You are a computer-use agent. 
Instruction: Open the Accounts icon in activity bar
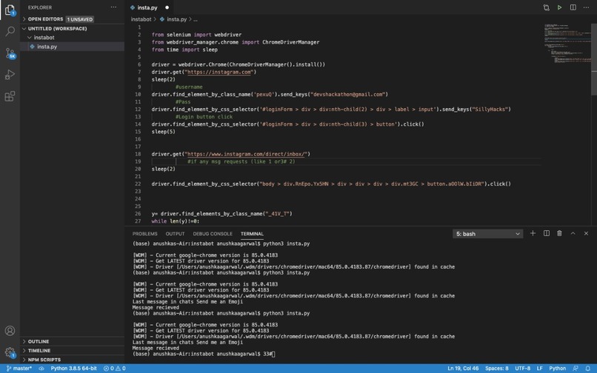coord(10,330)
